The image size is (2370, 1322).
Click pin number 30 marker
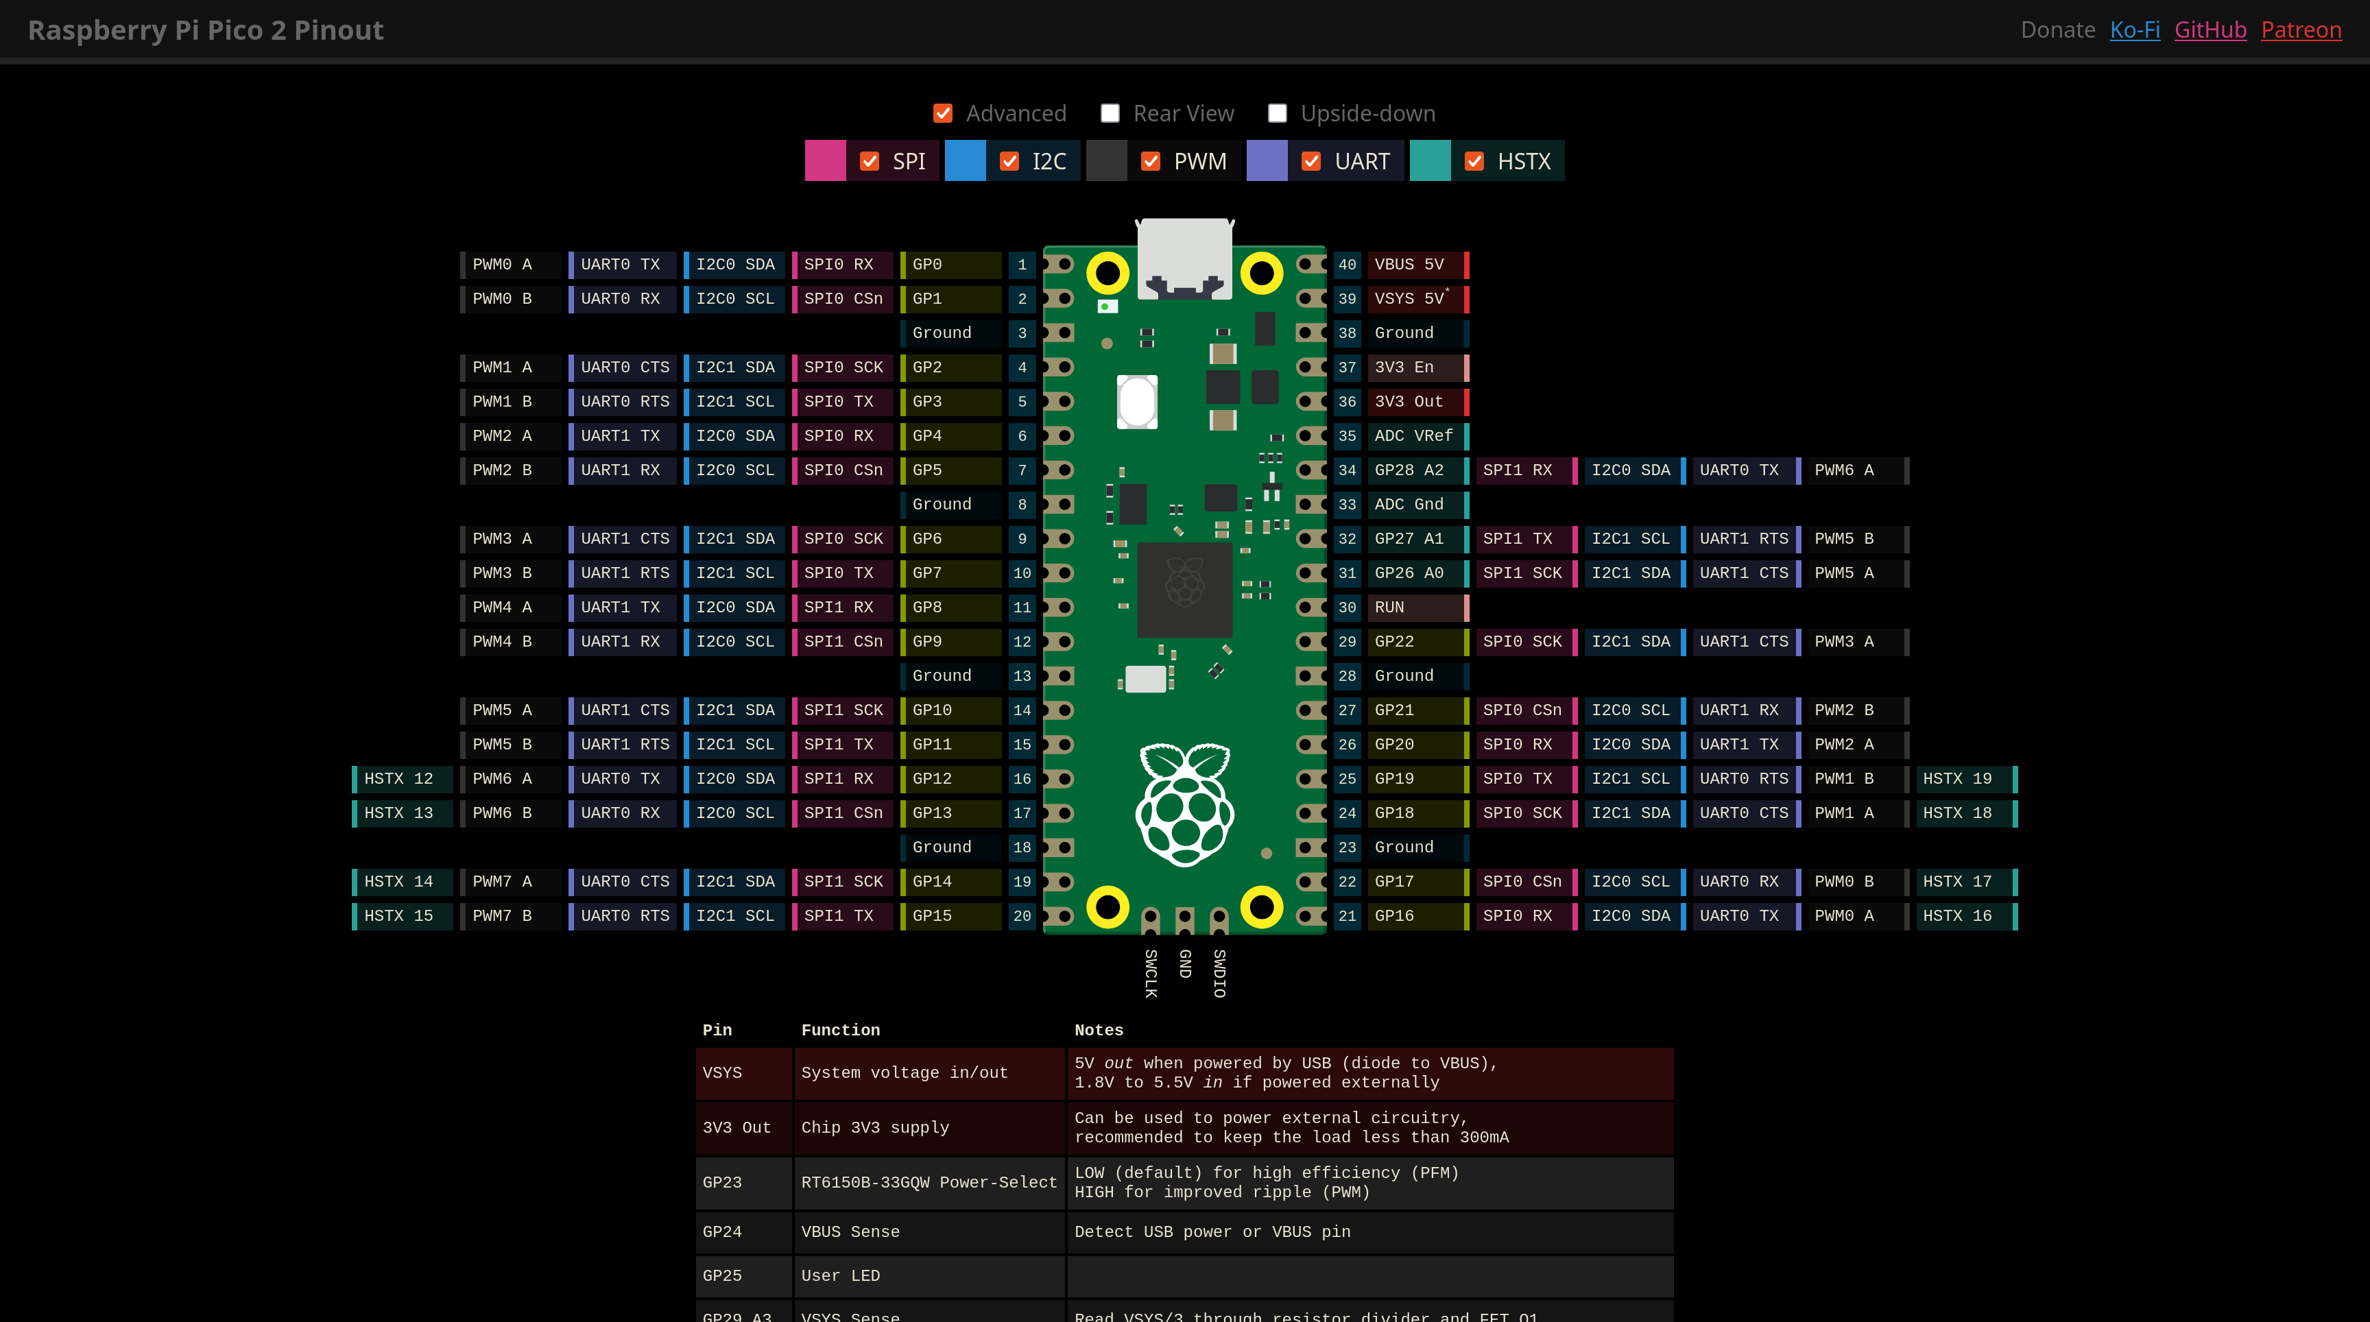(x=1347, y=608)
